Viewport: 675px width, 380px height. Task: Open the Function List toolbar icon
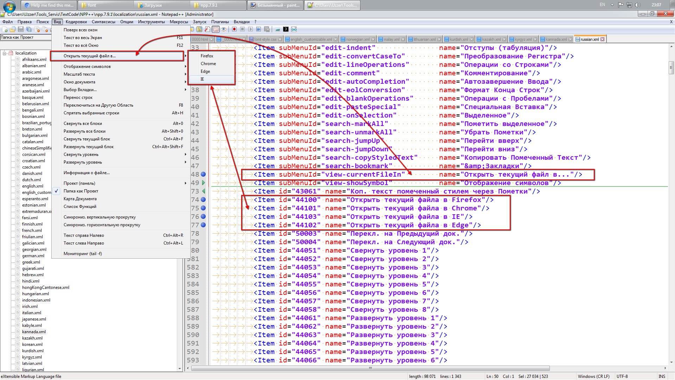coord(207,29)
